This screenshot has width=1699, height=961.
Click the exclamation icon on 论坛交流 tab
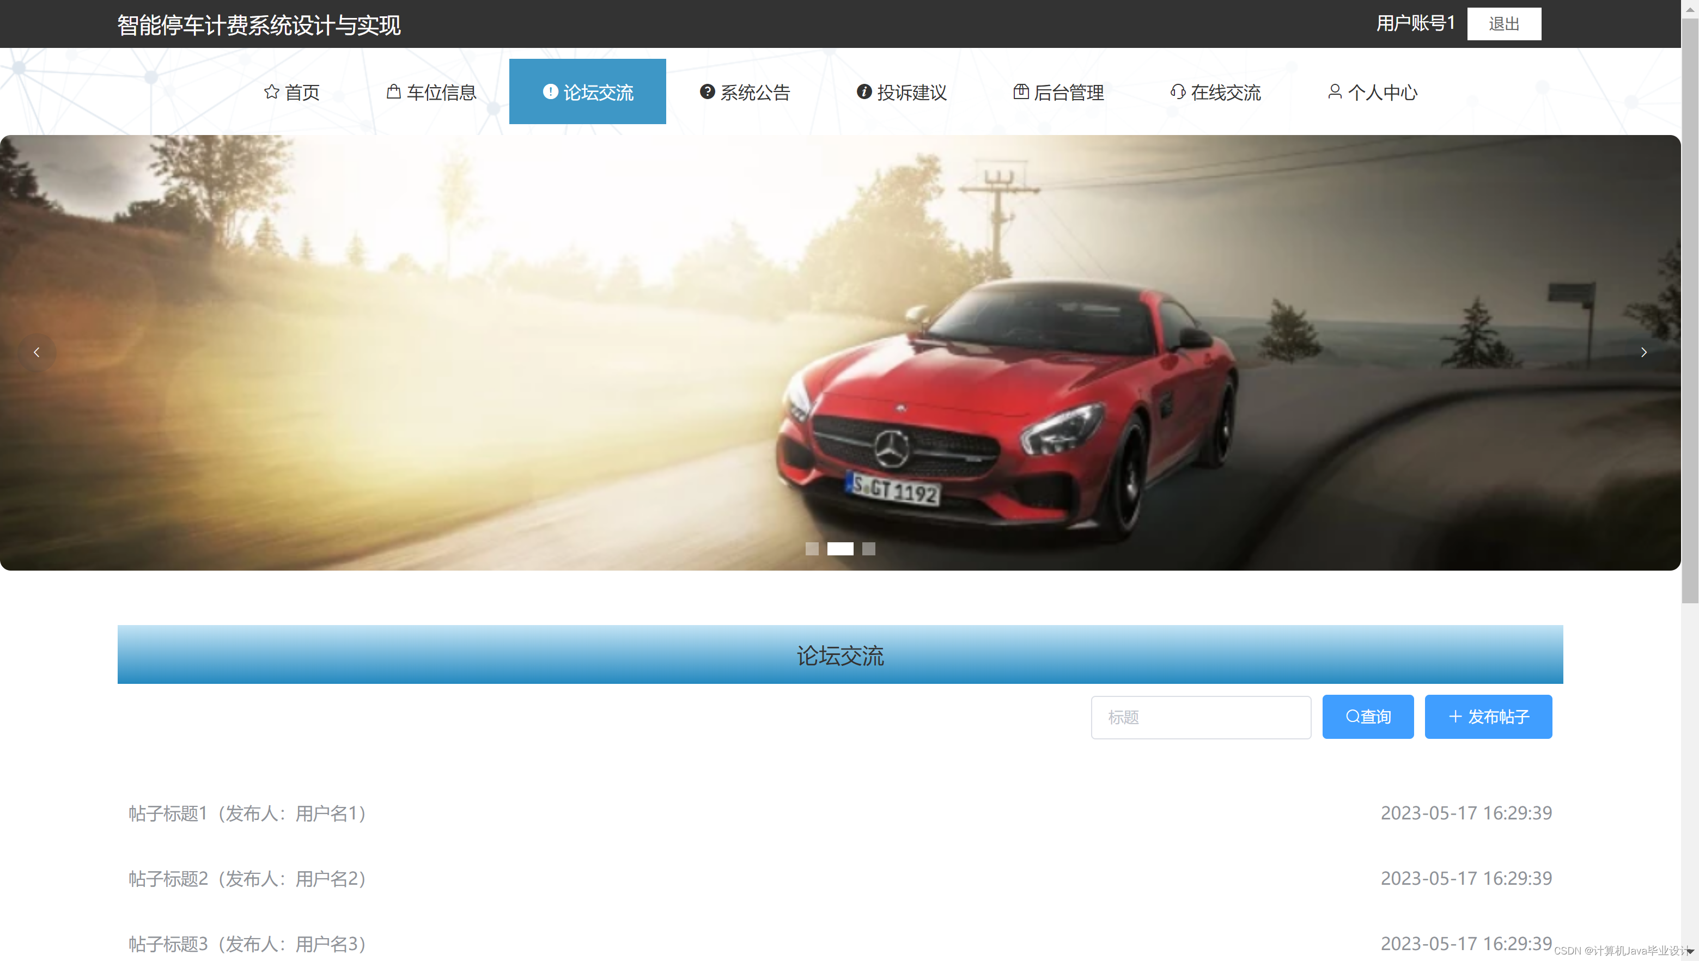pos(550,91)
